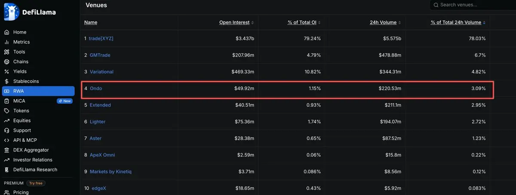The image size is (516, 195).
Task: Click the Metrics bar chart icon
Action: coord(6,42)
